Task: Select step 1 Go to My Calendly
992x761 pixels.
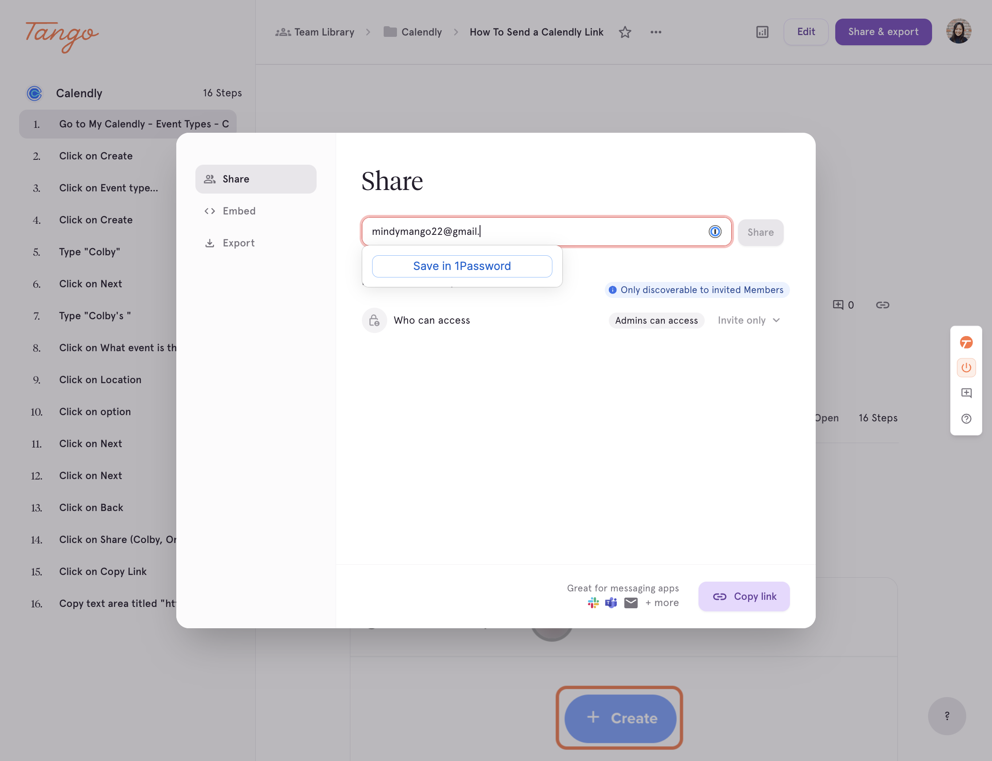Action: tap(128, 124)
